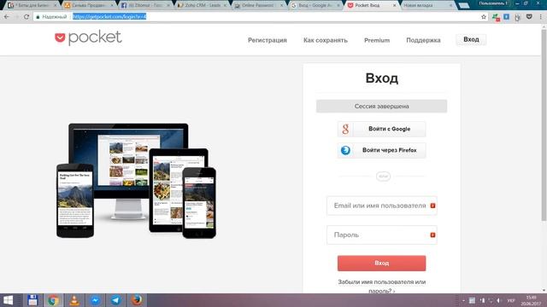Launch VLC from the taskbar
The image size is (547, 307).
[74, 300]
